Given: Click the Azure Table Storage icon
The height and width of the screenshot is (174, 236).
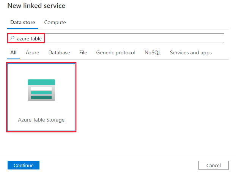Looking at the screenshot, I should tap(41, 90).
